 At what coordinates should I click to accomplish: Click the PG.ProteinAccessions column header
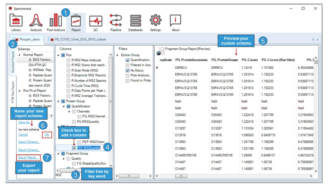point(191,60)
